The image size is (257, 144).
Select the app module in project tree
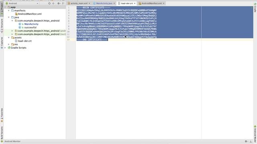tap(13, 7)
